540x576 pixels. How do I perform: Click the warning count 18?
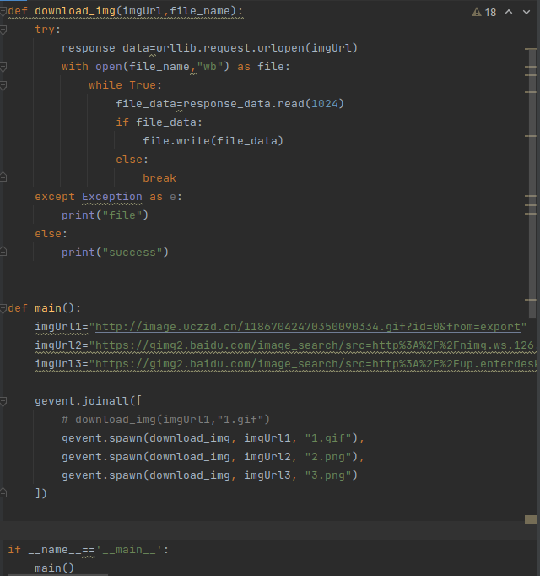[x=490, y=13]
